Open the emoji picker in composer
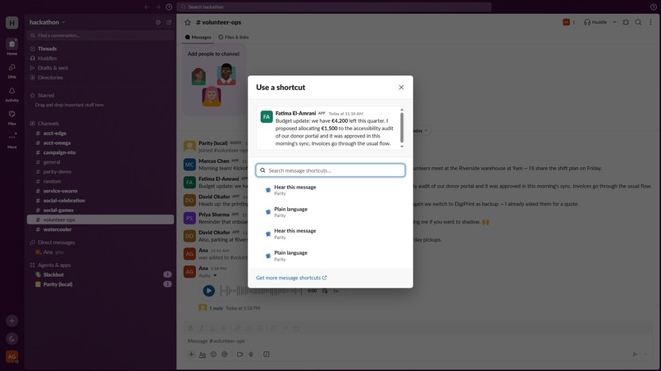The image size is (661, 371). point(213,355)
